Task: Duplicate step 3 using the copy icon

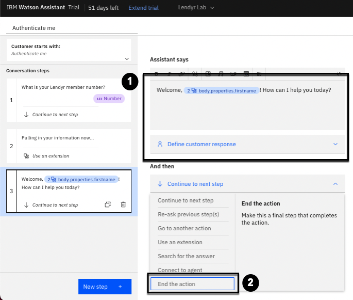Action: tap(108, 204)
